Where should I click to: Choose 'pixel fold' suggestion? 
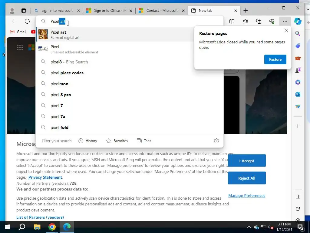[130, 127]
